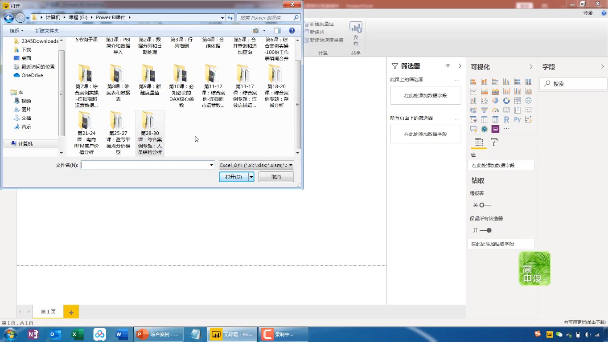Toggle filter pane visibility eye icon
Viewport: 608px width, 342px height.
coord(448,66)
